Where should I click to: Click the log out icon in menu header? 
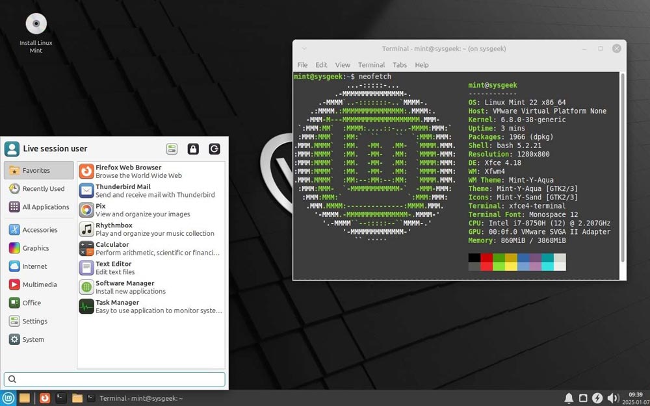point(214,149)
